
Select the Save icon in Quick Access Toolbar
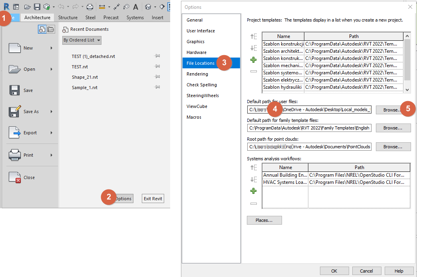38,6
